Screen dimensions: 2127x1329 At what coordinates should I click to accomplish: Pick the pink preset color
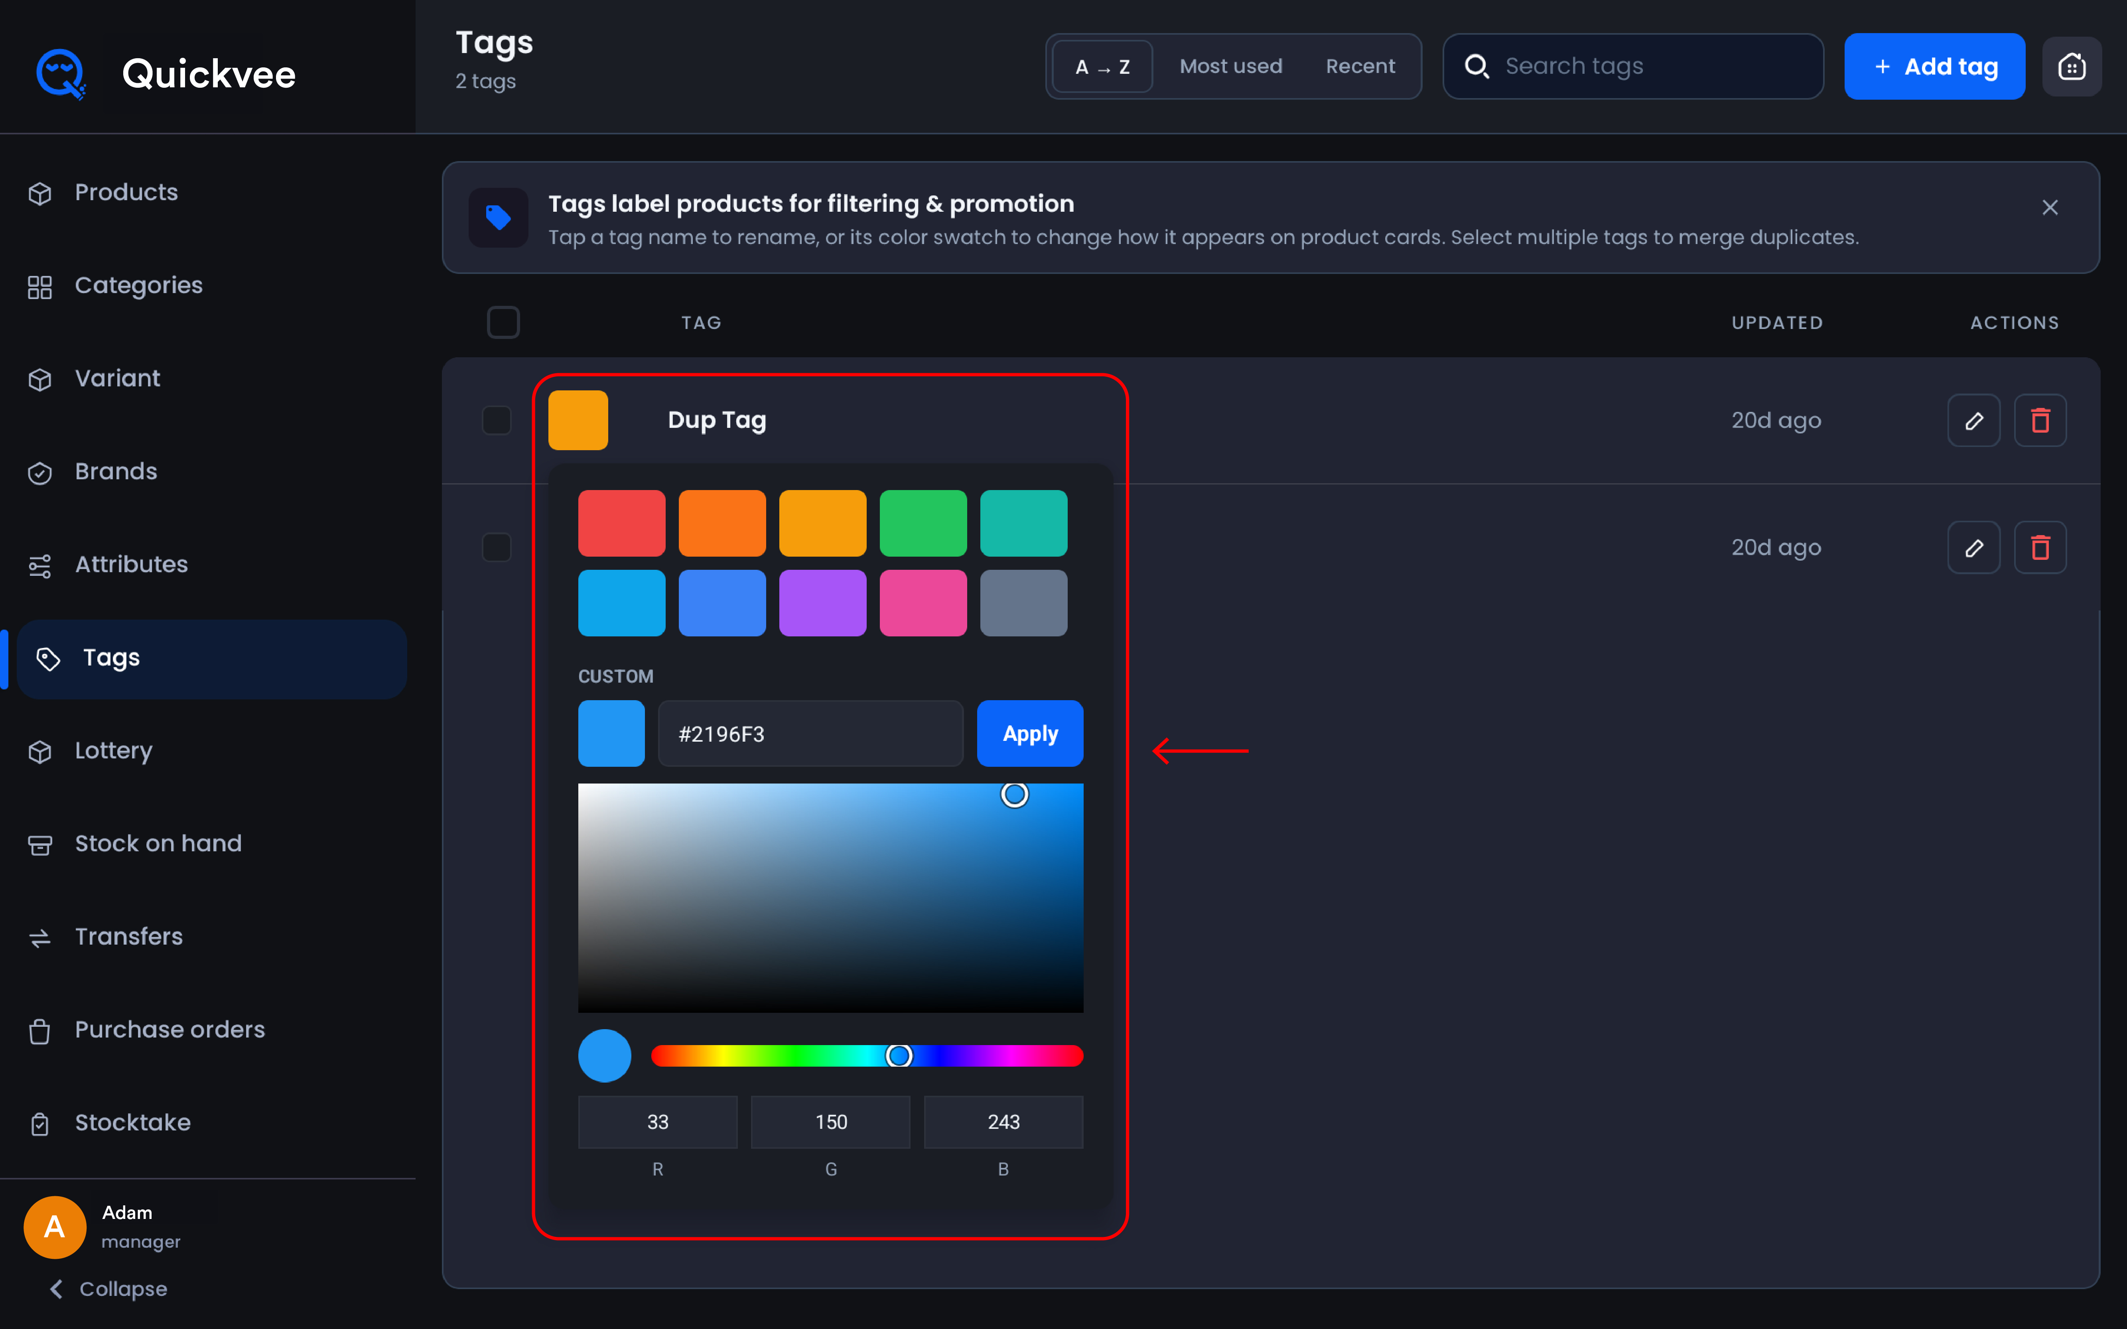[x=923, y=603]
